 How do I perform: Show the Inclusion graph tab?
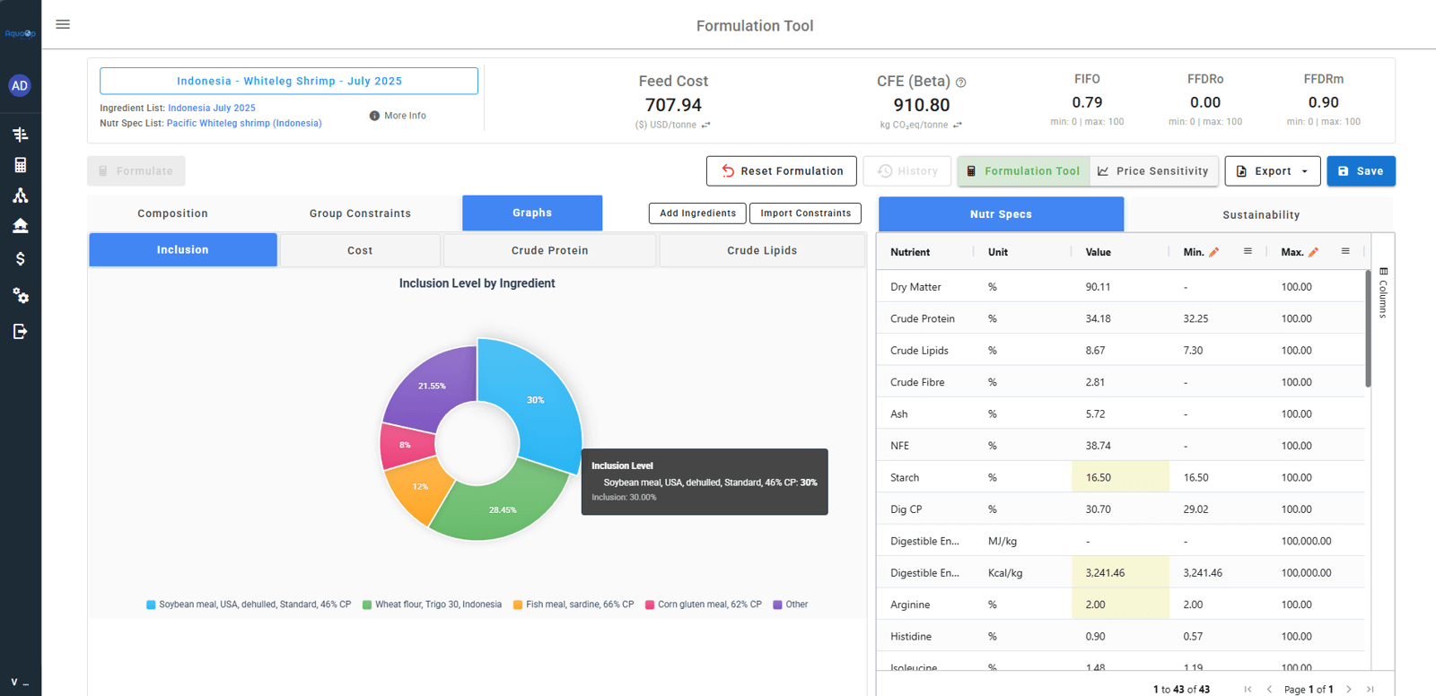[x=183, y=250]
